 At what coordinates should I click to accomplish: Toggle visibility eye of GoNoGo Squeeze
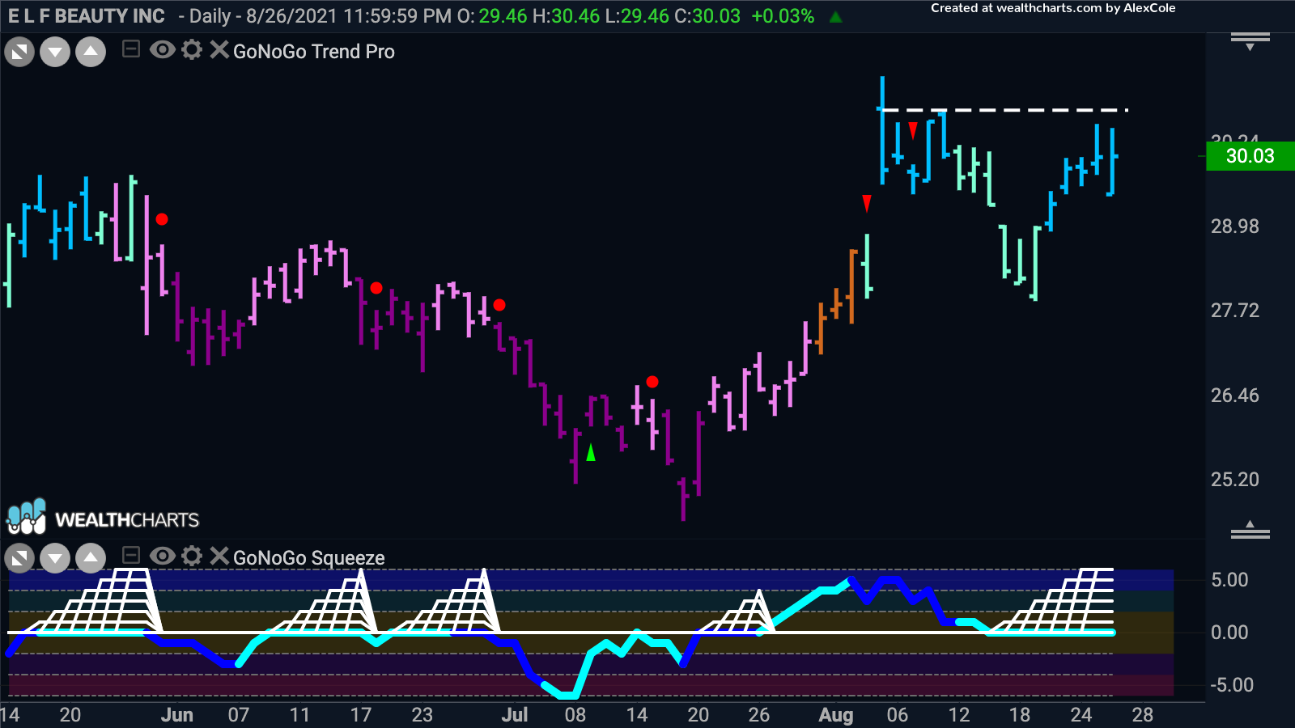tap(162, 556)
